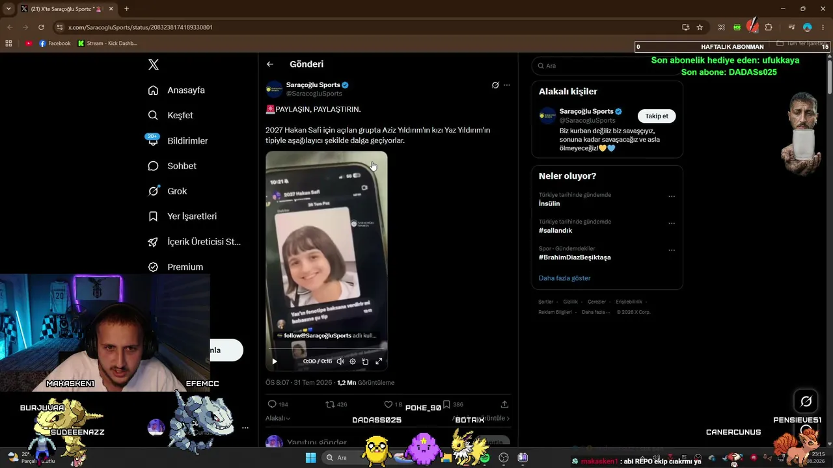Image resolution: width=833 pixels, height=468 pixels.
Task: Open the YouTube bookmark icon
Action: point(29,44)
